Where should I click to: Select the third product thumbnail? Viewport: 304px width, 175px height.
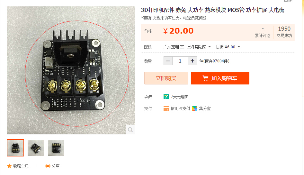(x=56, y=148)
